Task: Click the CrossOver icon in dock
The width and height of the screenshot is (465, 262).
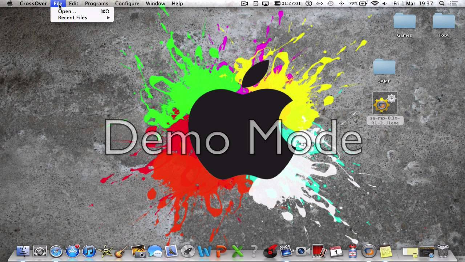Action: [369, 251]
